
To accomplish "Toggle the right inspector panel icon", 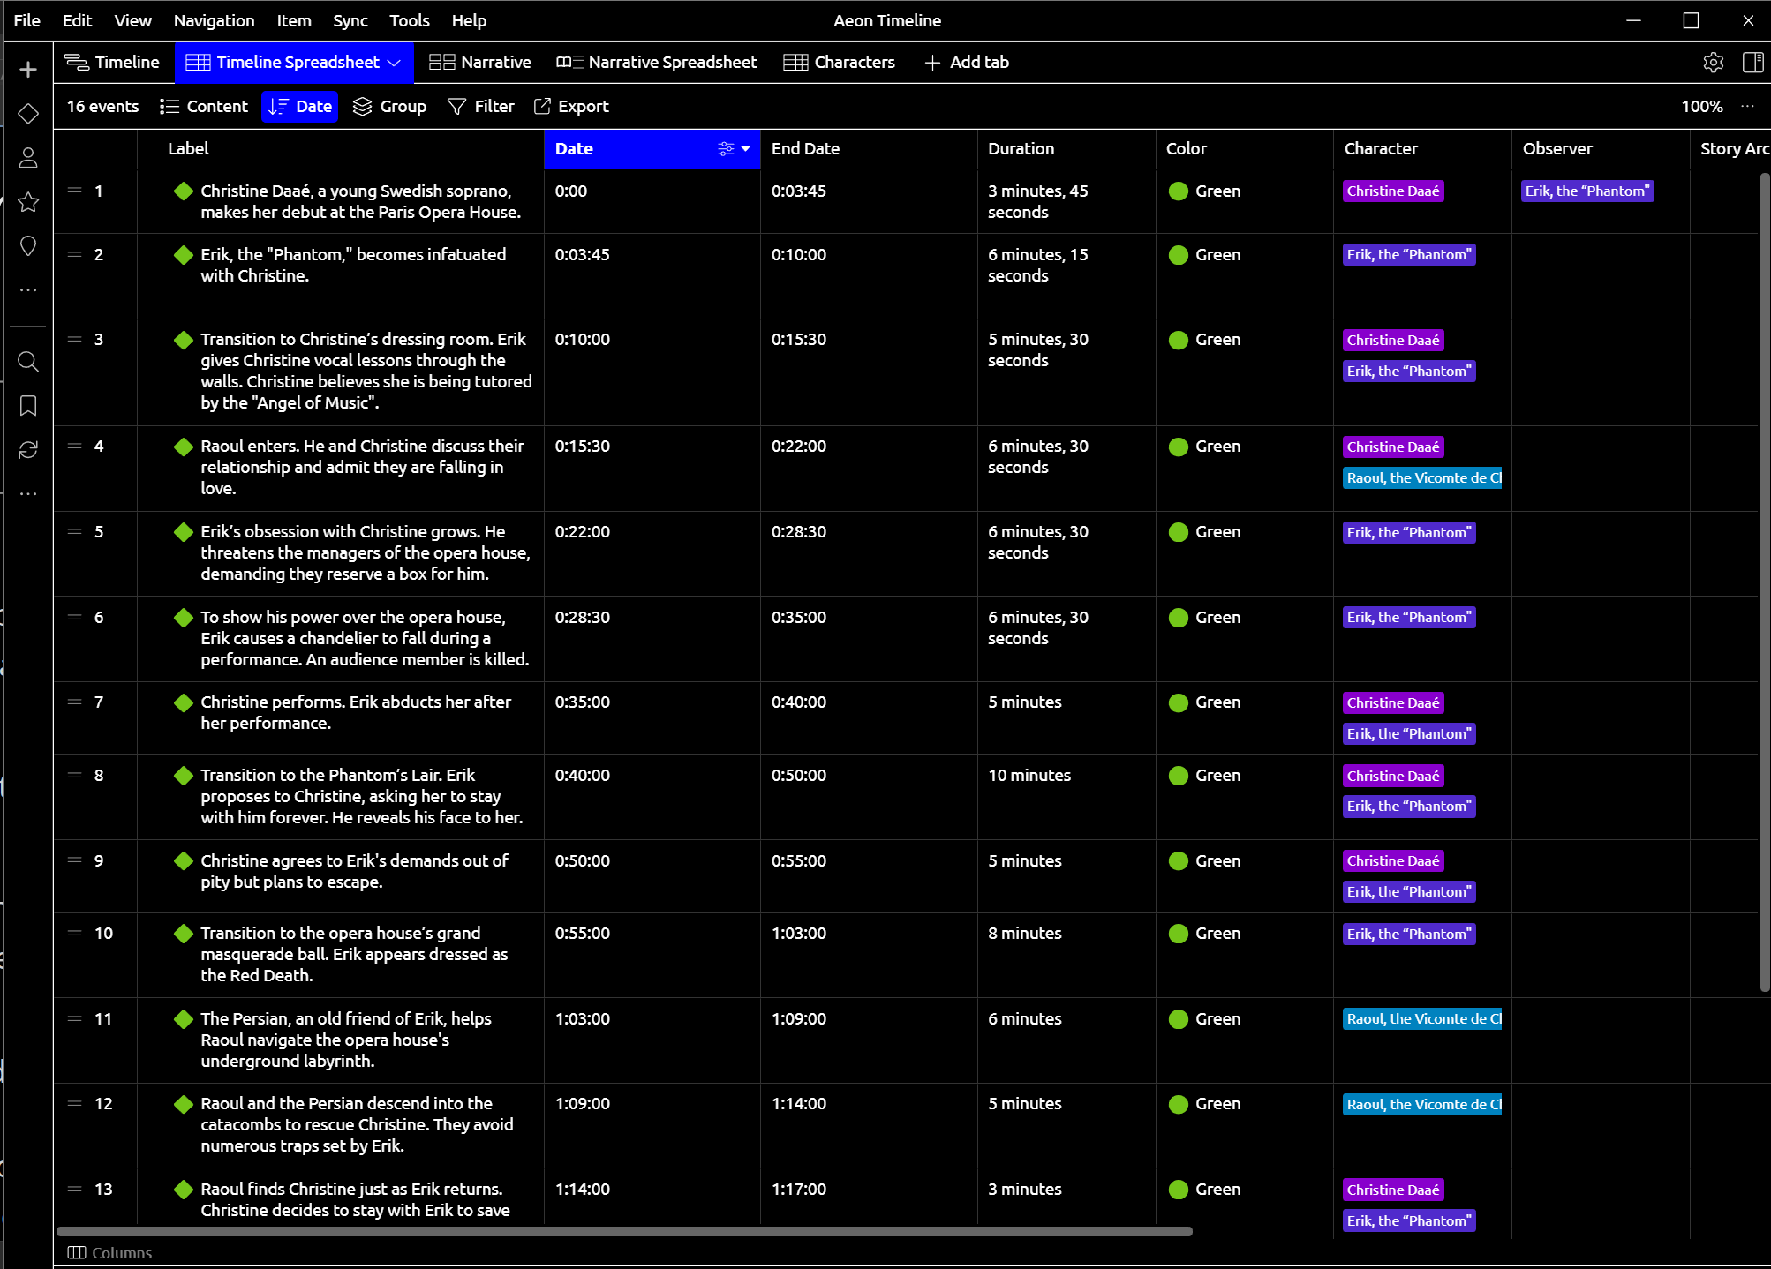I will (x=1752, y=62).
